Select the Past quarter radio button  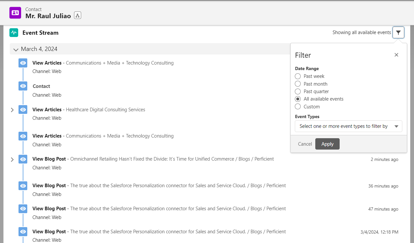coord(298,91)
